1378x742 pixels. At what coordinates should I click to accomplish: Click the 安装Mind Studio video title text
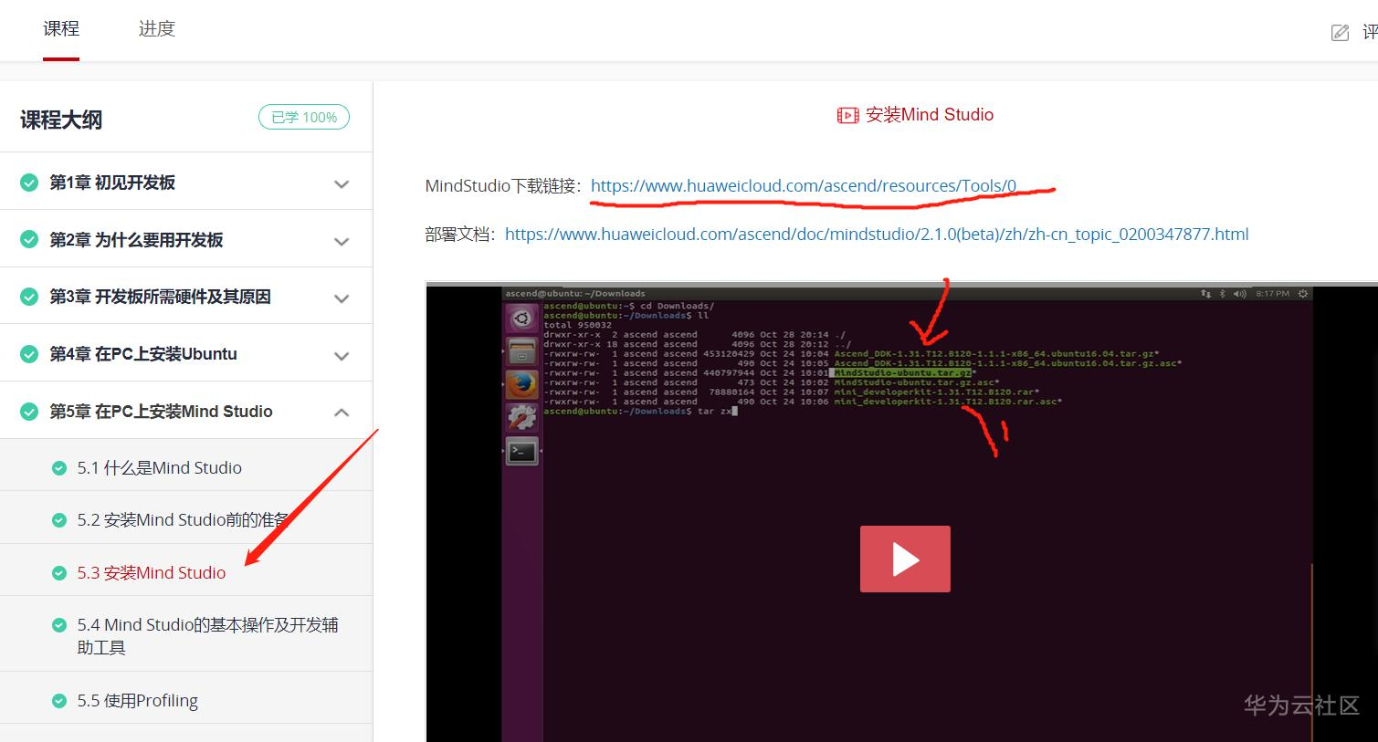click(x=930, y=115)
